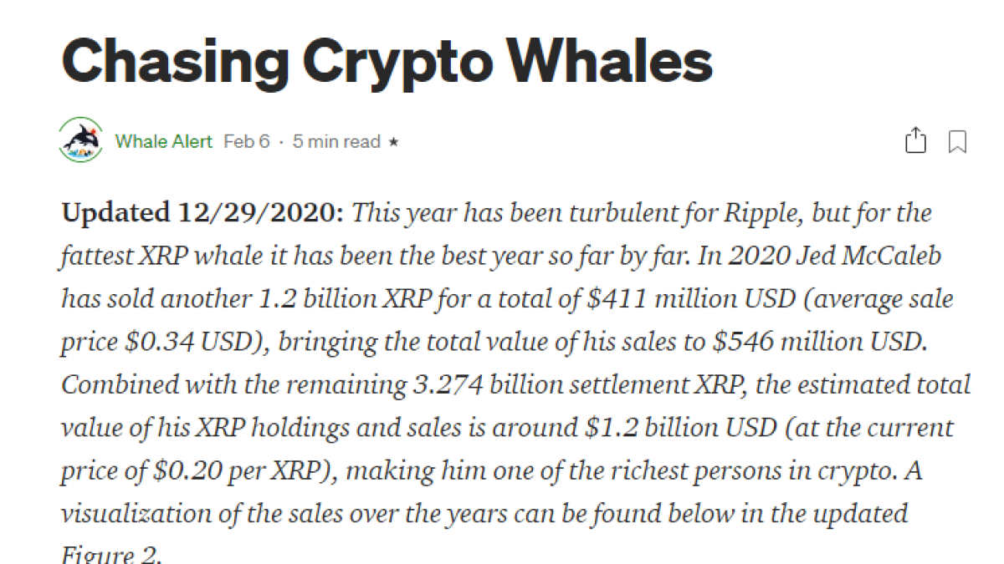The image size is (1004, 564).
Task: Open the Whale Alert author profile link
Action: [x=164, y=141]
